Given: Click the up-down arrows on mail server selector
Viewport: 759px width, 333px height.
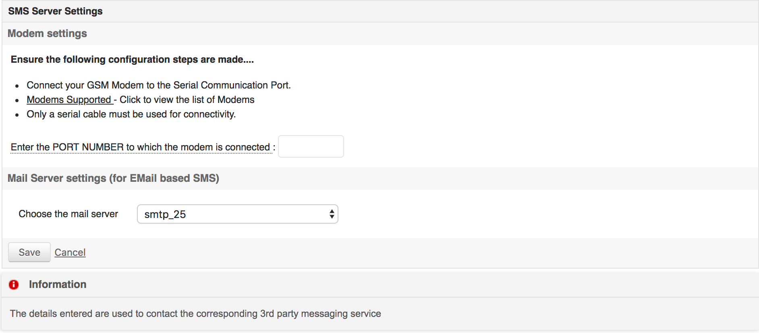Looking at the screenshot, I should tap(332, 214).
